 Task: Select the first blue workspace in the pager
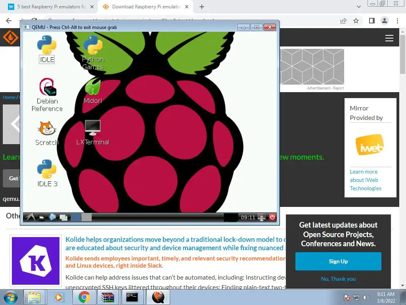click(76, 217)
